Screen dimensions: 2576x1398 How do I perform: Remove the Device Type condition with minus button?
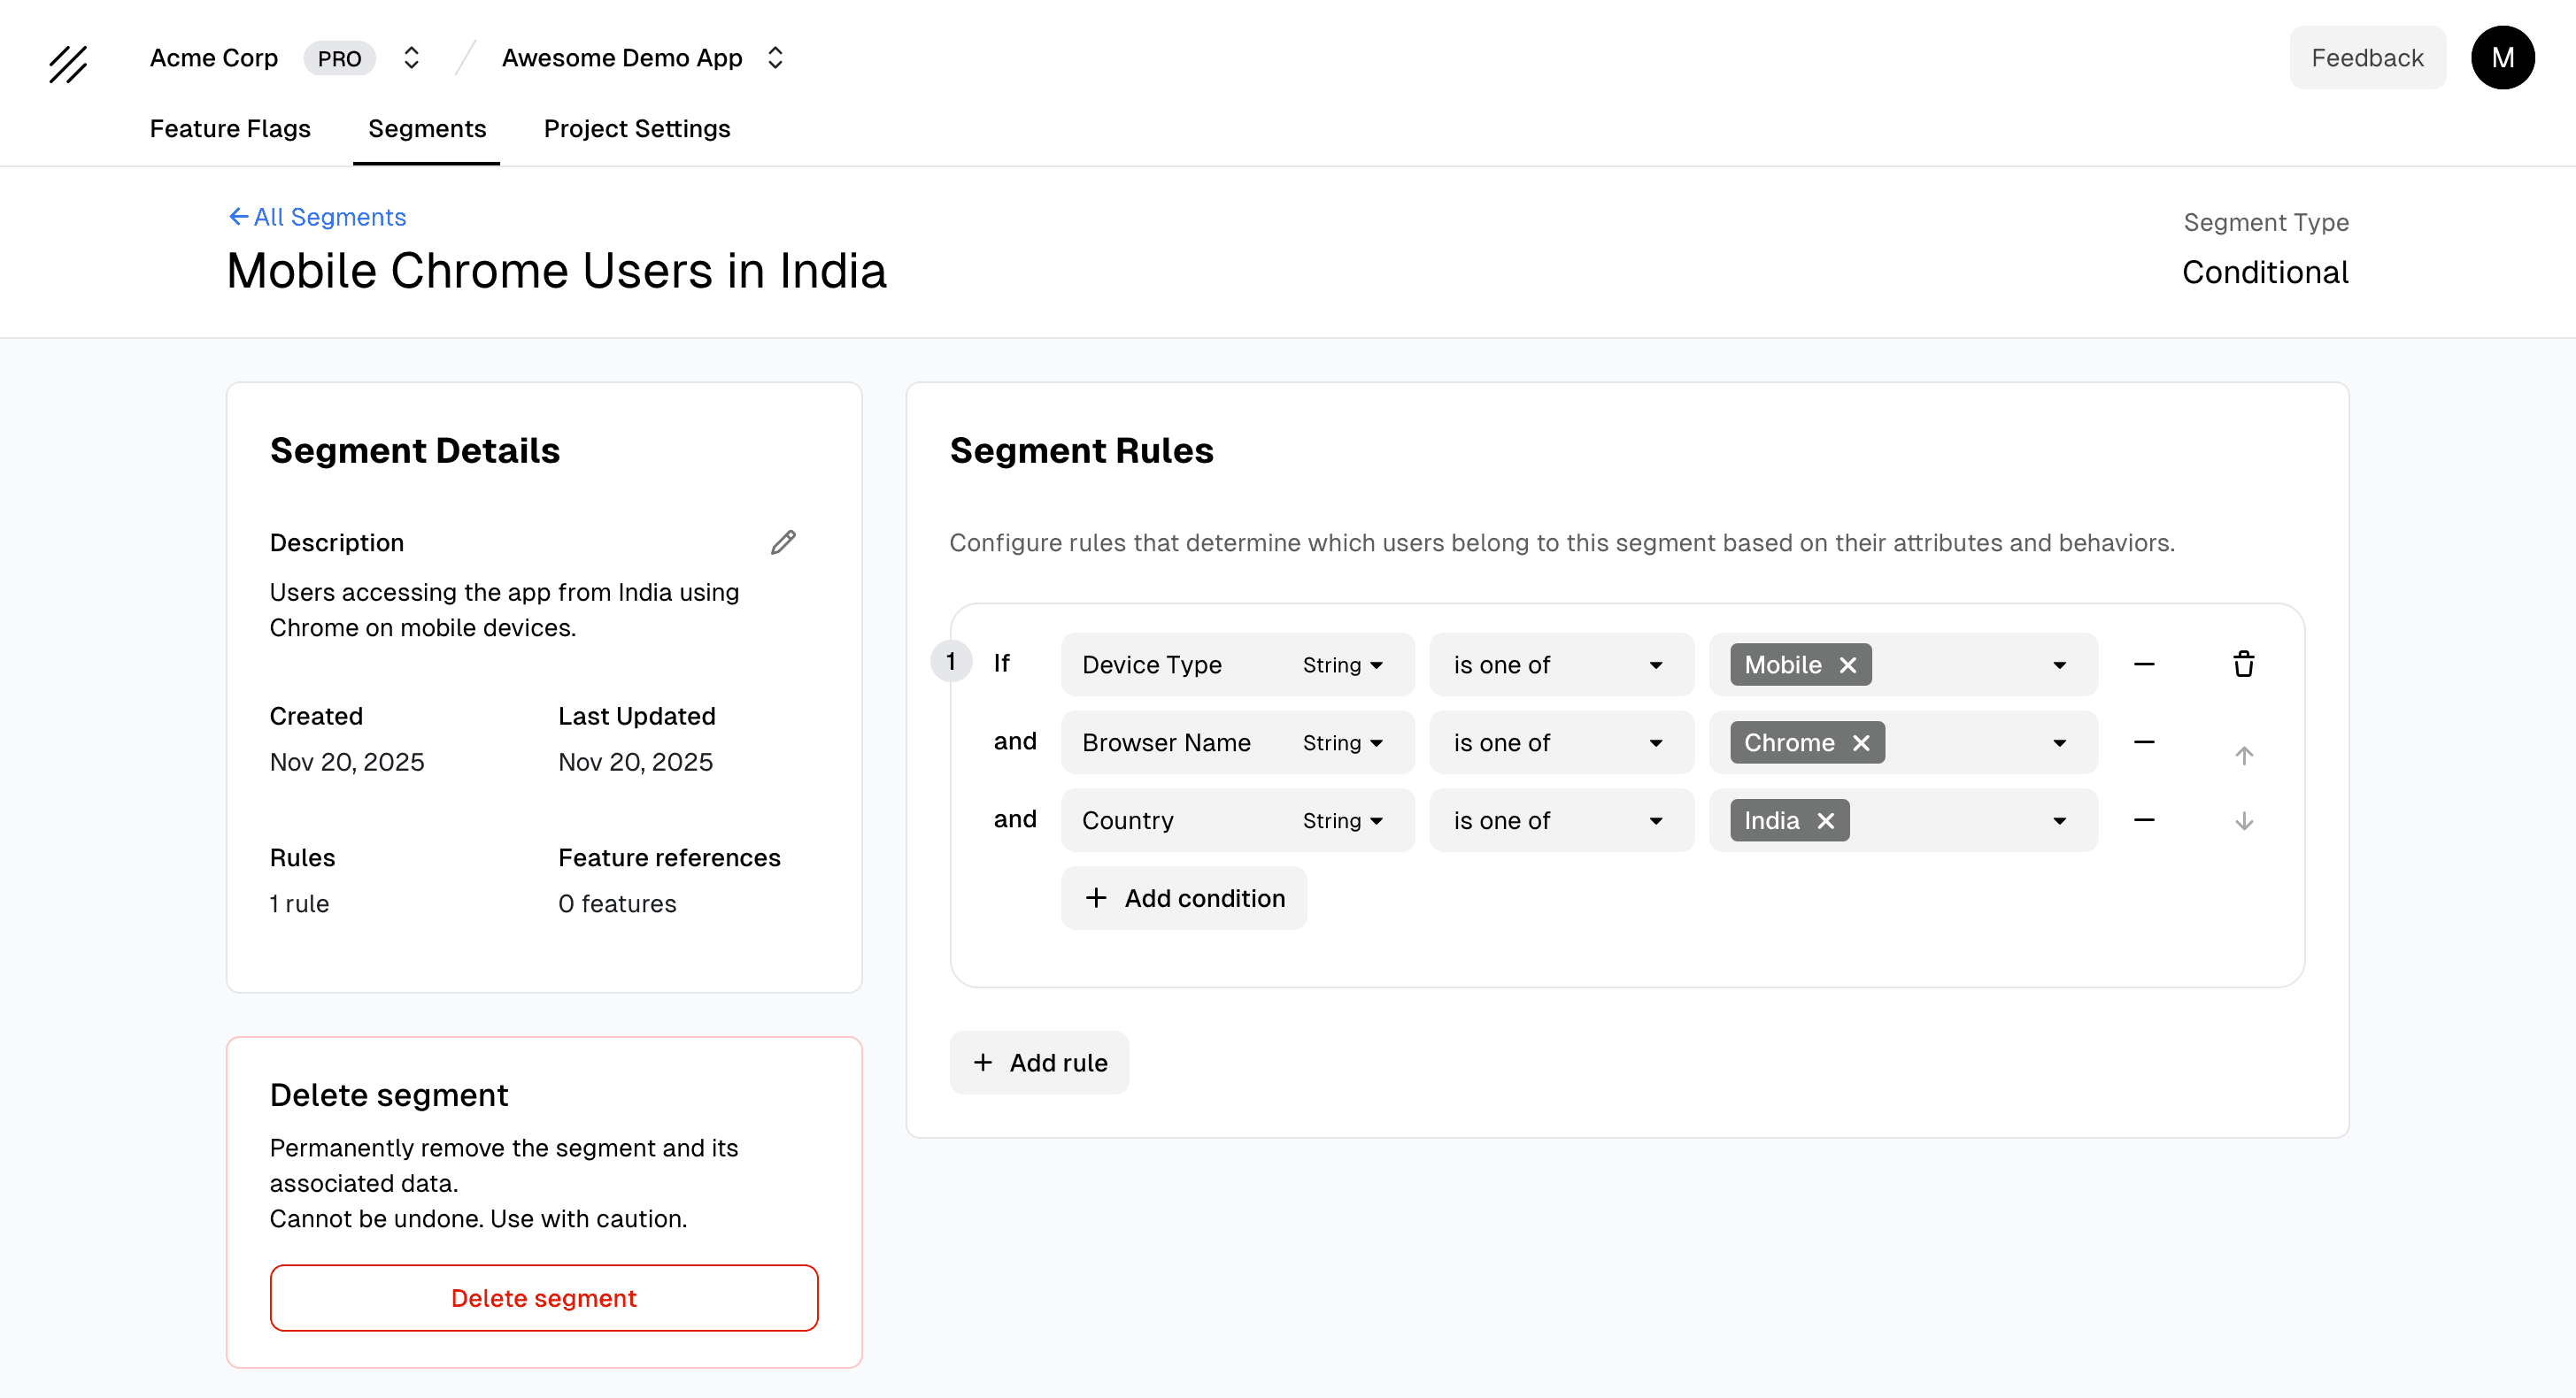pyautogui.click(x=2143, y=664)
